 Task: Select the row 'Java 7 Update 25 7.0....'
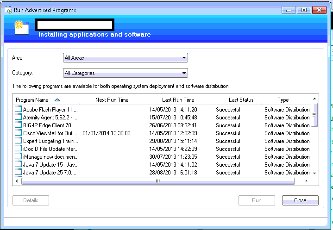(x=162, y=172)
